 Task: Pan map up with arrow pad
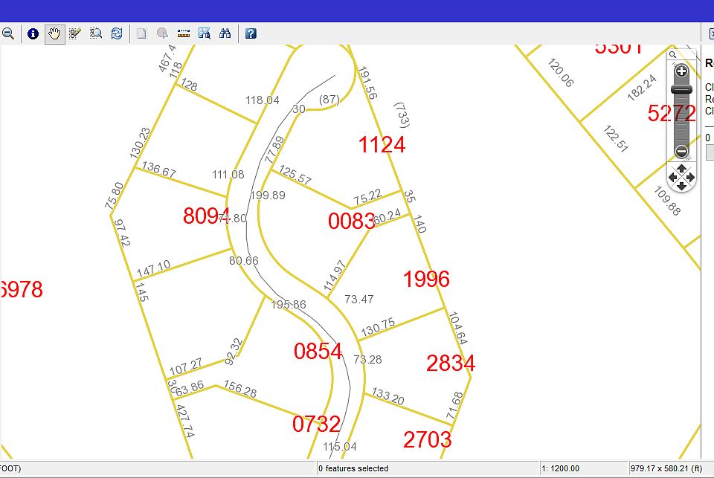point(681,169)
